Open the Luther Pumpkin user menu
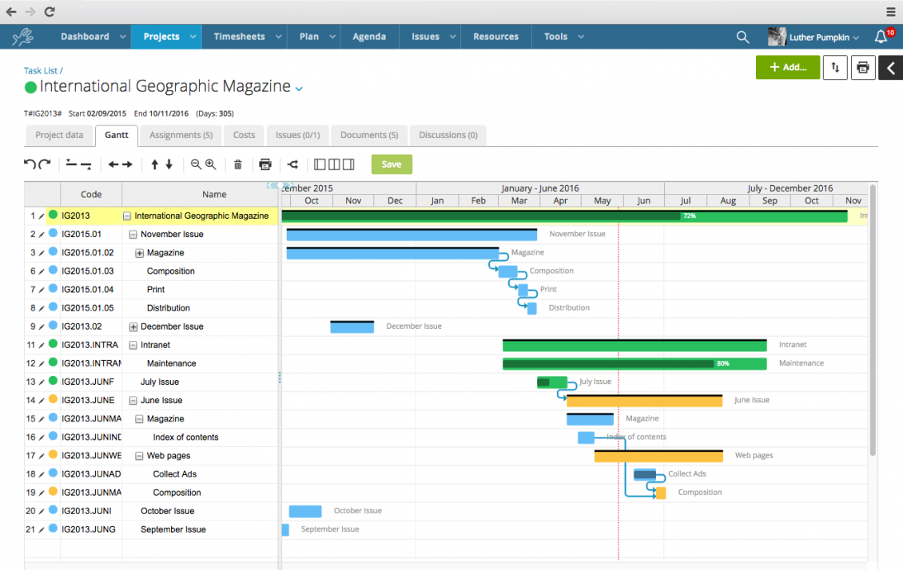903x570 pixels. coord(813,37)
